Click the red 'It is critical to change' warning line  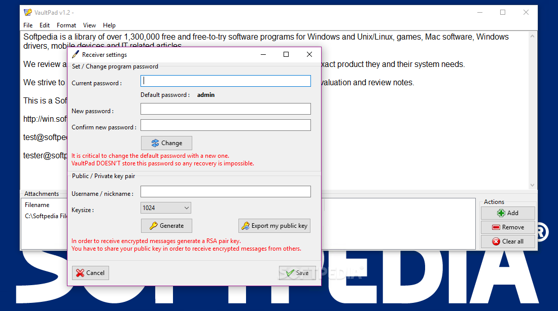pyautogui.click(x=150, y=156)
